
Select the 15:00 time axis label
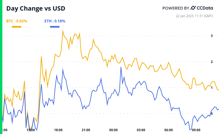31,130
